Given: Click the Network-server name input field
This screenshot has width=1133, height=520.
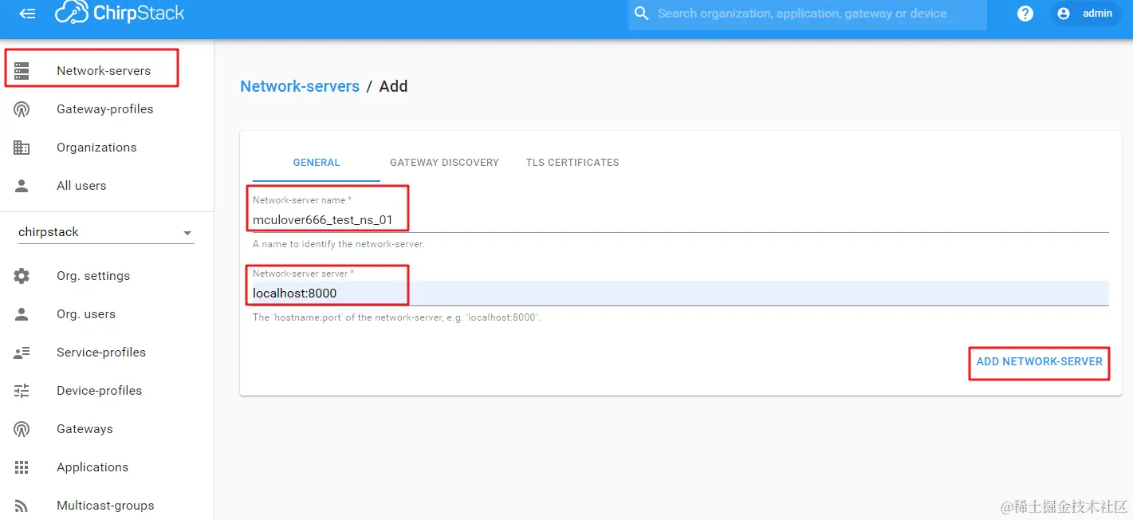Looking at the screenshot, I should 680,220.
